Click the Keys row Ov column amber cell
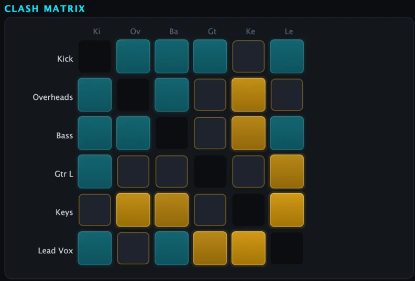This screenshot has height=281, width=415. 133,210
